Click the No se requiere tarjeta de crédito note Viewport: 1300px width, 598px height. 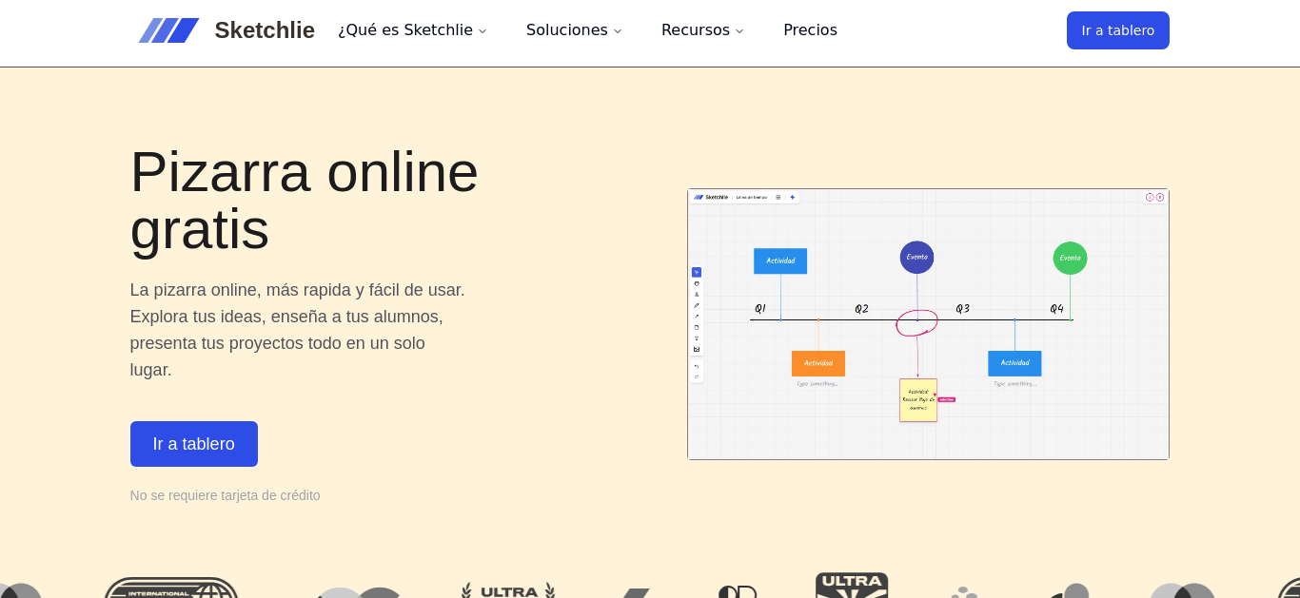coord(226,495)
